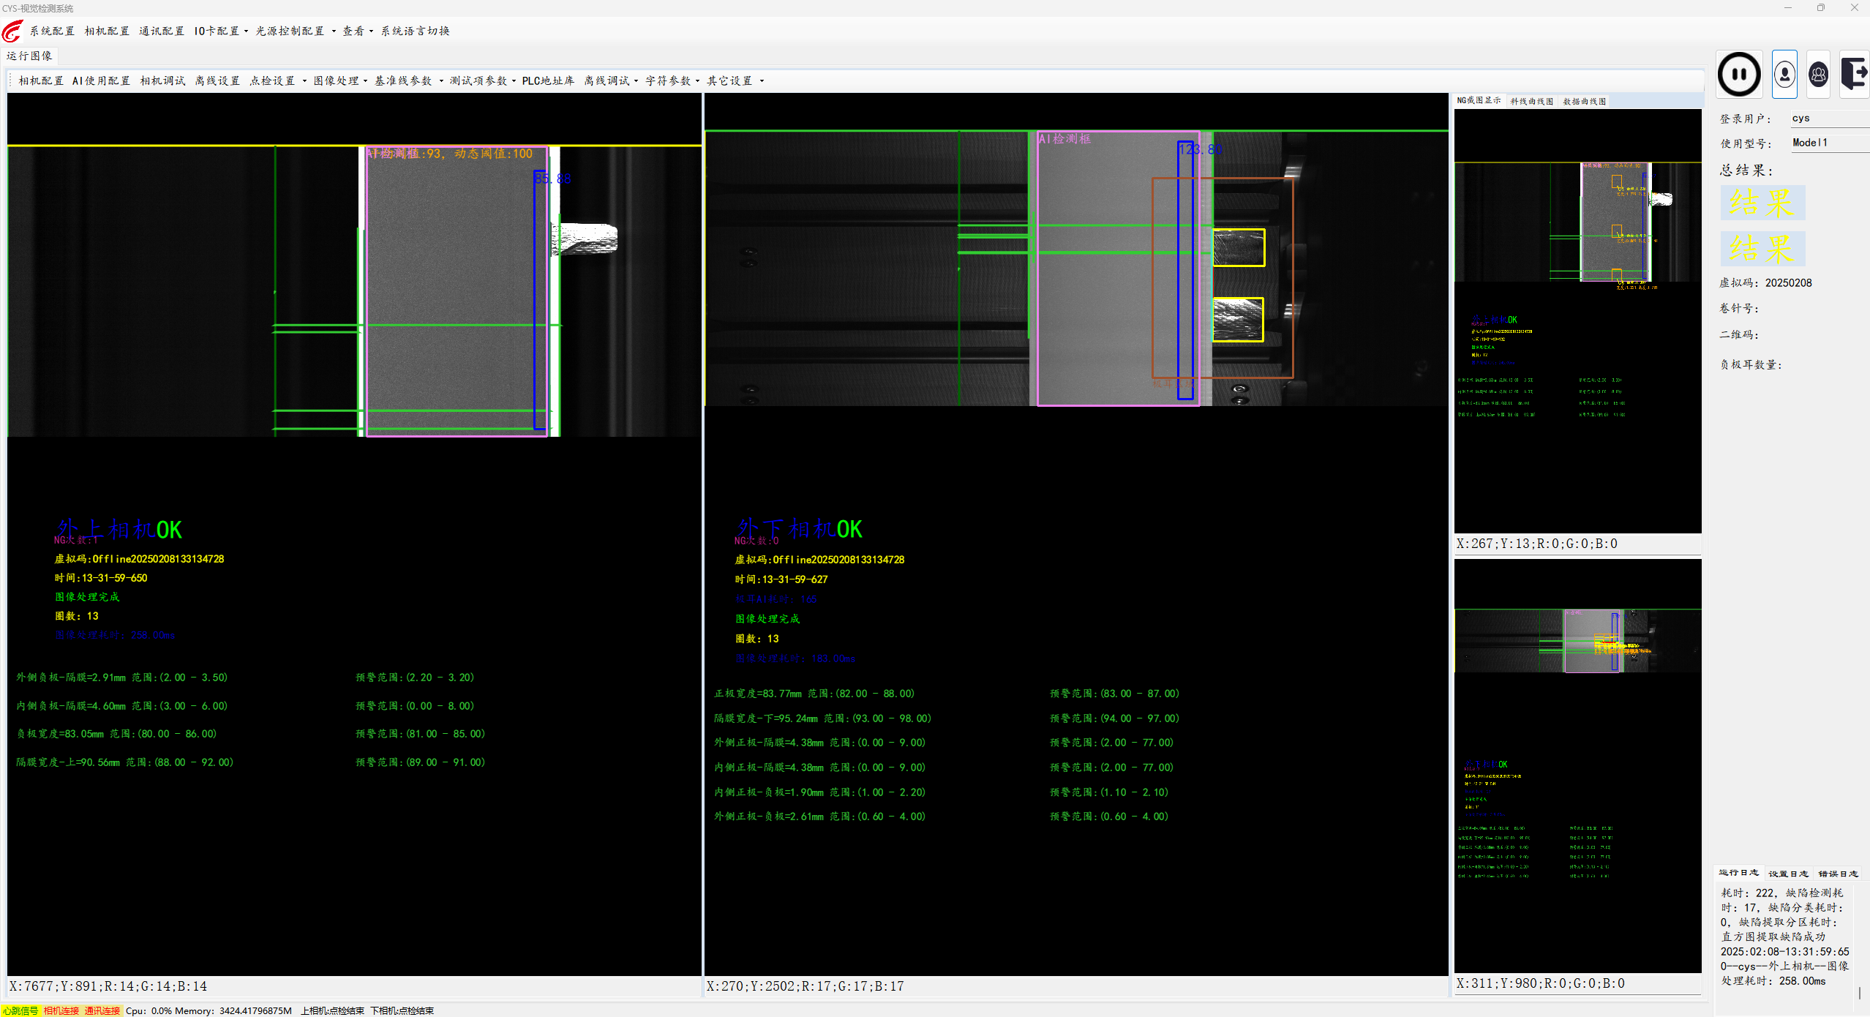Image resolution: width=1870 pixels, height=1017 pixels.
Task: Click the pause inspection button
Action: [1739, 74]
